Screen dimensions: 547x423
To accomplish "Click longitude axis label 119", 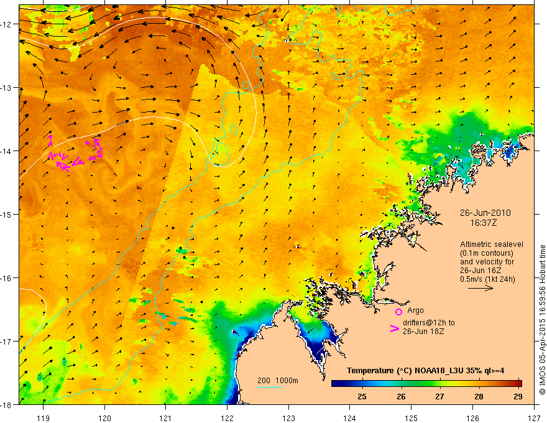I will [43, 418].
